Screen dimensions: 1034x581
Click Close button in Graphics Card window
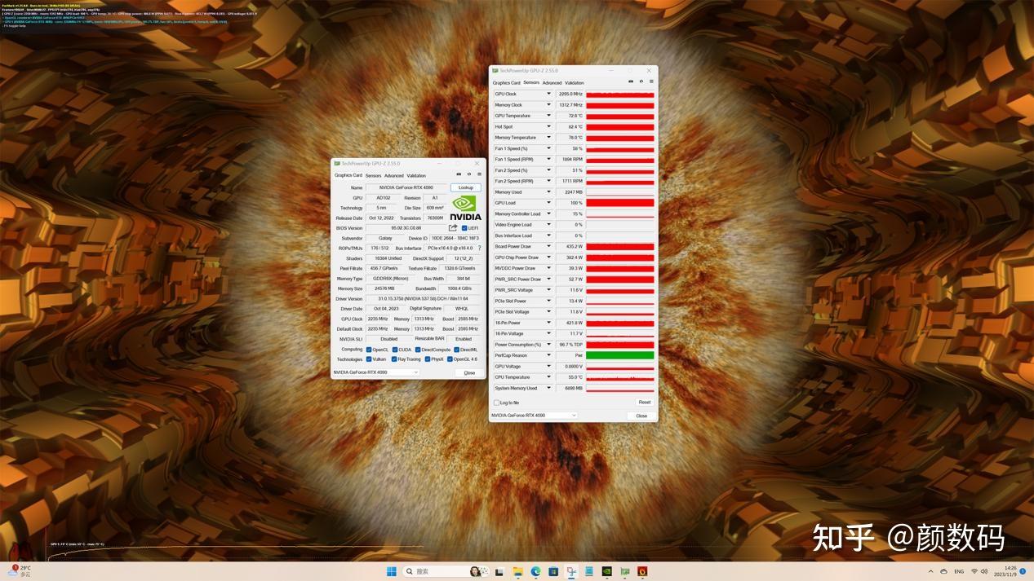[x=469, y=372]
